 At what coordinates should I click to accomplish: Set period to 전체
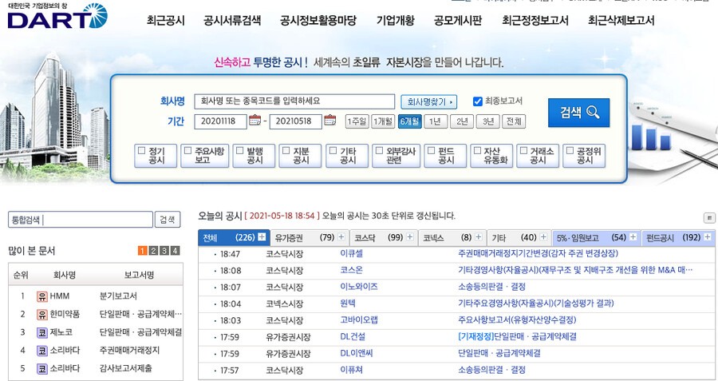coord(513,121)
